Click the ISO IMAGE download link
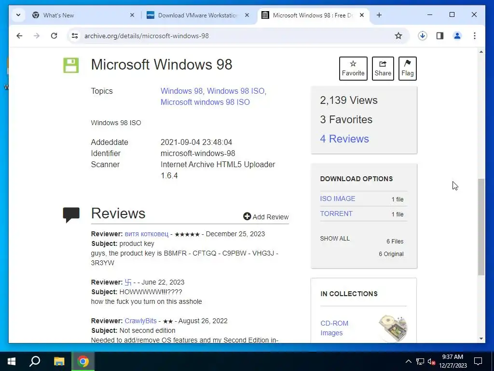This screenshot has width=494, height=371. tap(337, 199)
